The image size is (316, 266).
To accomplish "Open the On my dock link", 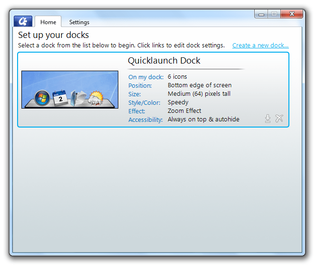I will tap(146, 77).
